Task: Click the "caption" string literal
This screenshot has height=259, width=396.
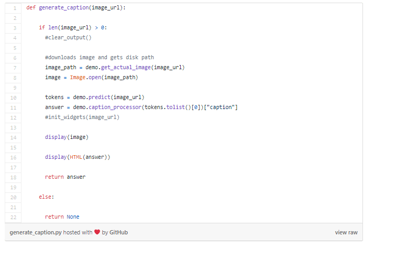Action: click(221, 107)
